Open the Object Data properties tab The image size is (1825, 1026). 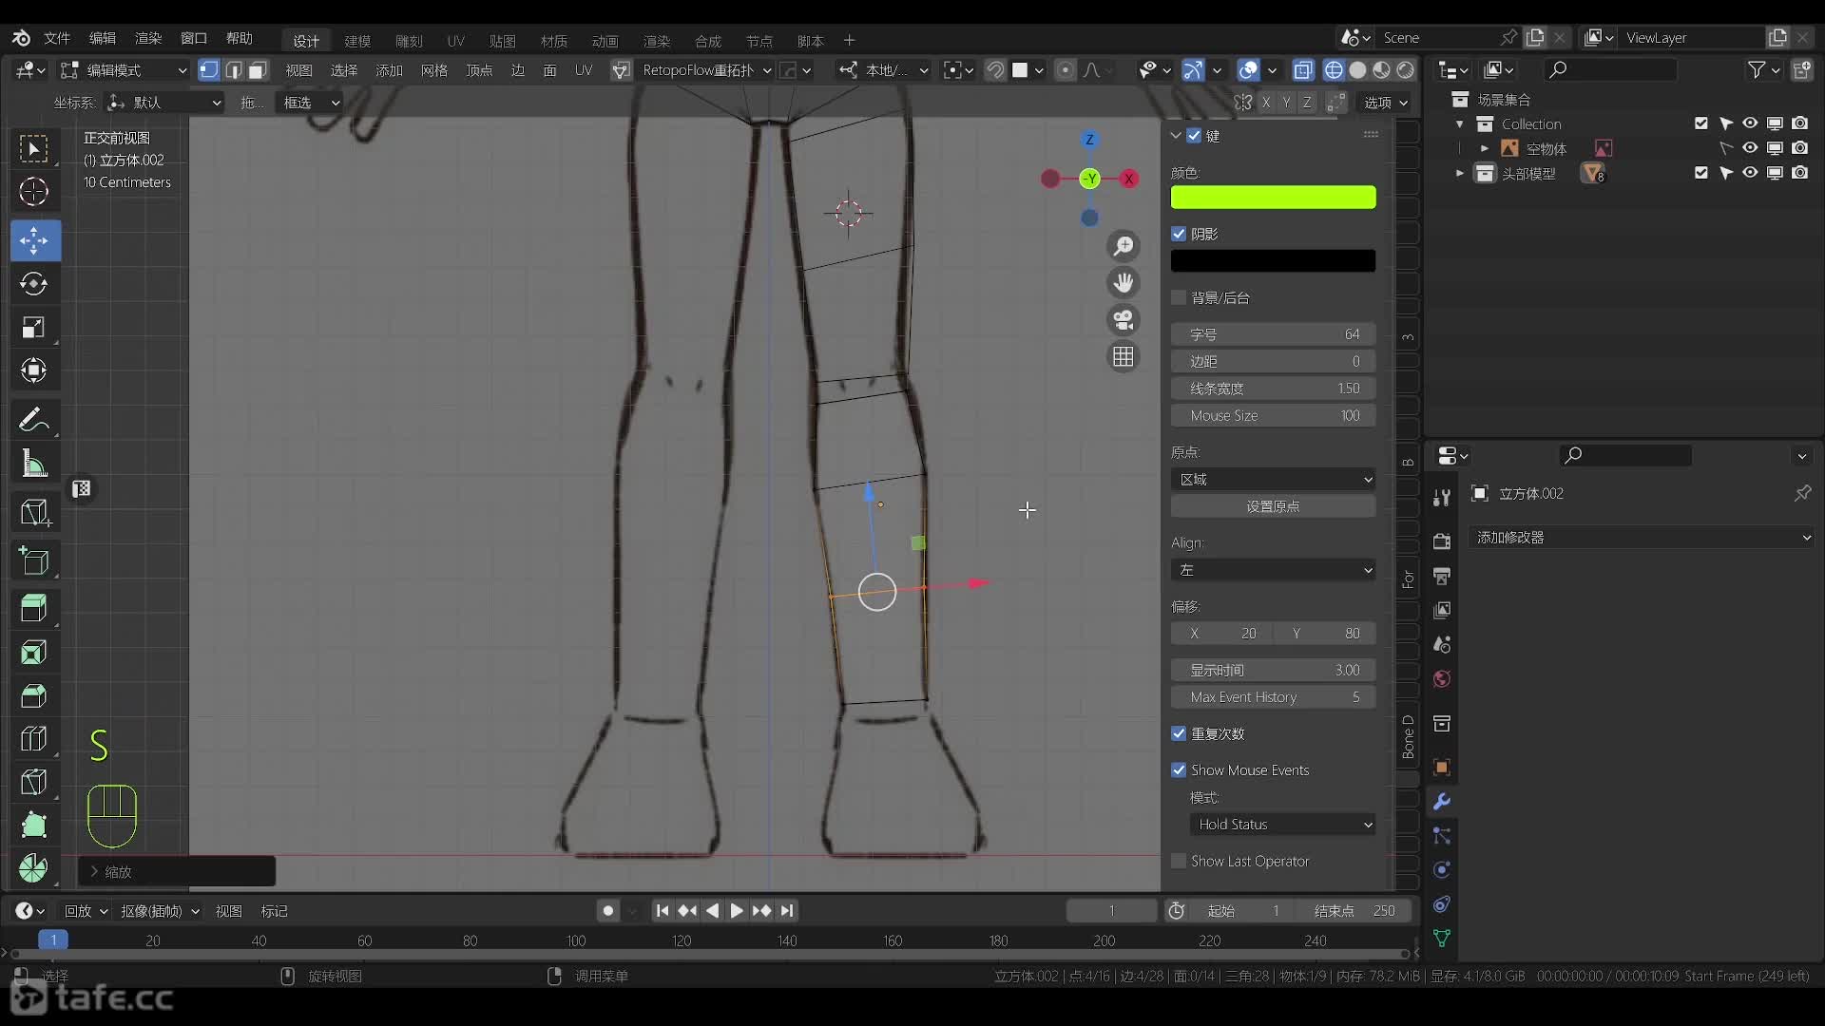click(x=1442, y=939)
